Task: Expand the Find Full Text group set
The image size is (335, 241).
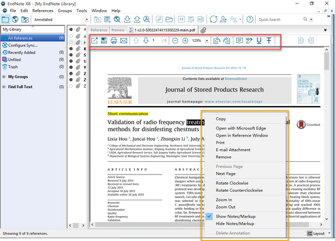Action: [x=4, y=86]
